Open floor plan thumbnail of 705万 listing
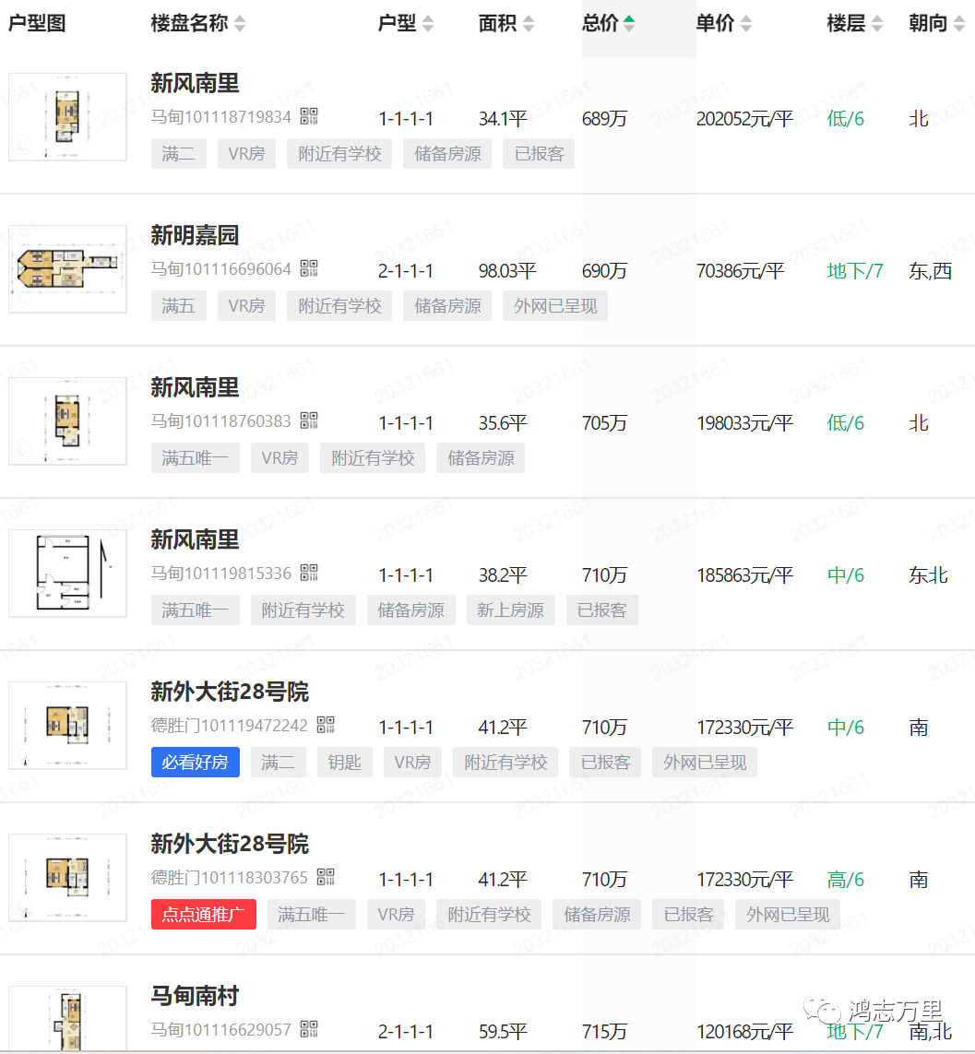 click(67, 421)
